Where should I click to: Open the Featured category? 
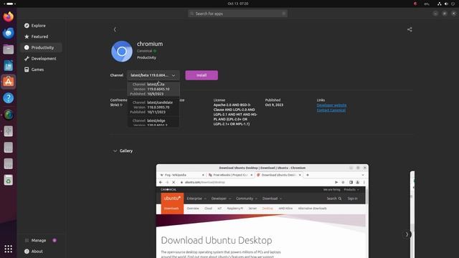pos(41,37)
